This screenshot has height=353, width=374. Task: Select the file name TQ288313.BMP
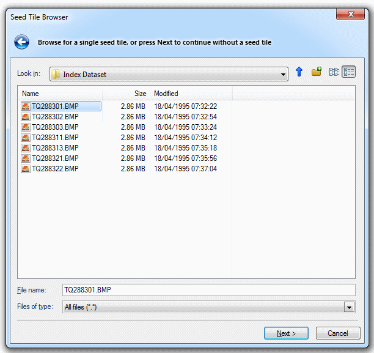tap(56, 148)
